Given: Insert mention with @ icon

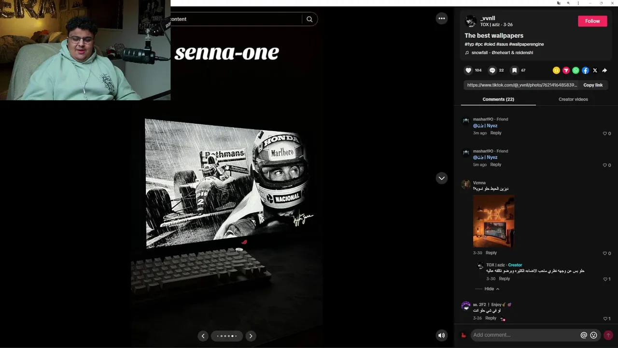Looking at the screenshot, I should [584, 335].
